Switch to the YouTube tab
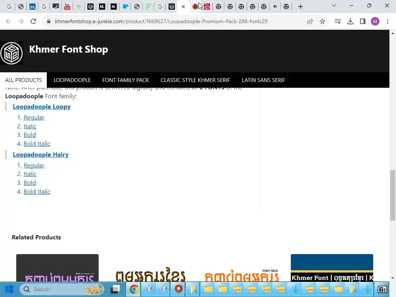The width and height of the screenshot is (396, 297). coord(67,7)
